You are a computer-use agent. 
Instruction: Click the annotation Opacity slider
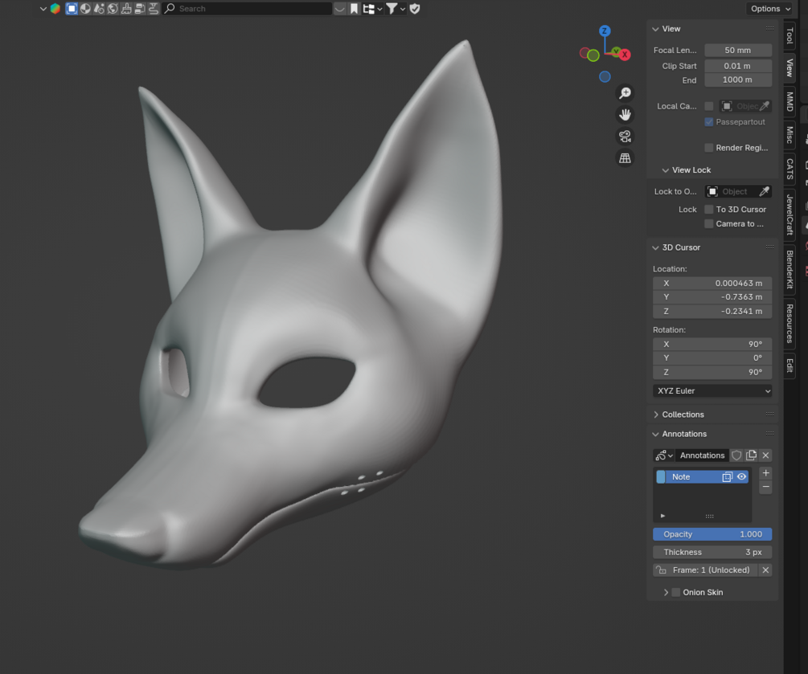pos(712,534)
